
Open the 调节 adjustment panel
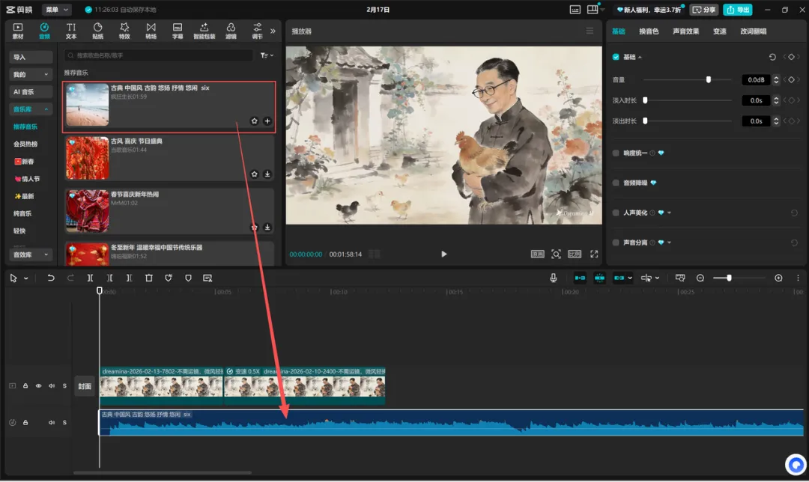[257, 31]
